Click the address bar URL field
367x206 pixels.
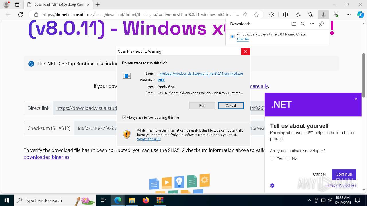140,15
